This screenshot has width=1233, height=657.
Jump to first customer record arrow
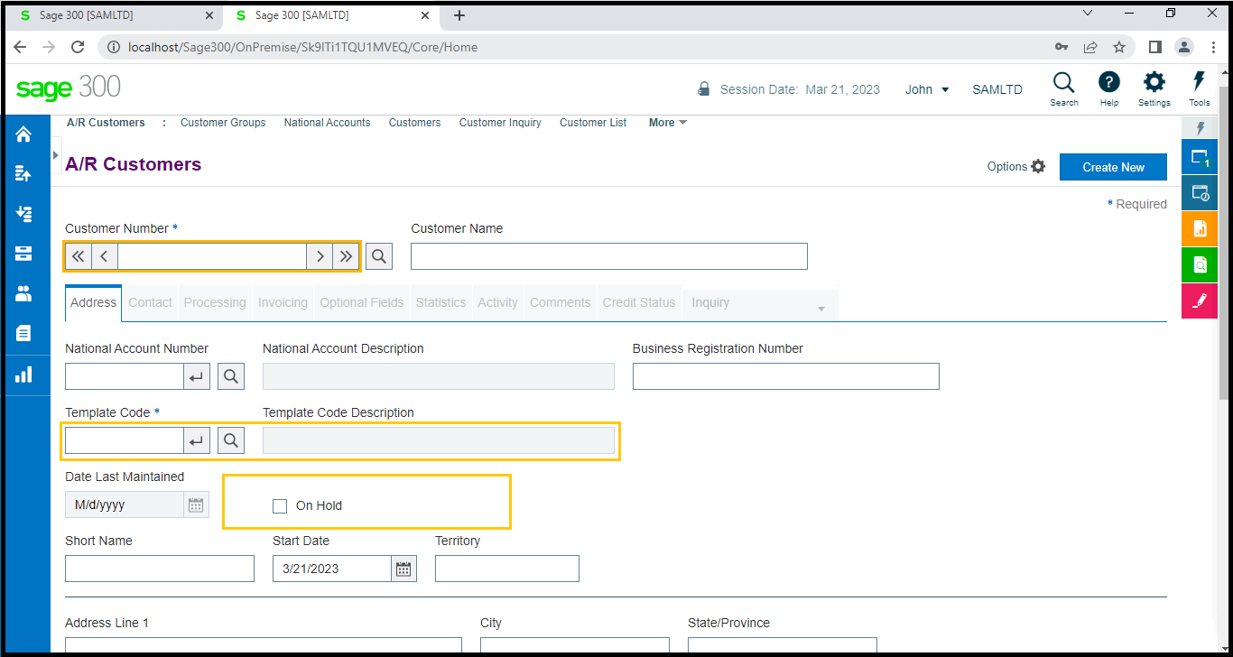[x=79, y=256]
